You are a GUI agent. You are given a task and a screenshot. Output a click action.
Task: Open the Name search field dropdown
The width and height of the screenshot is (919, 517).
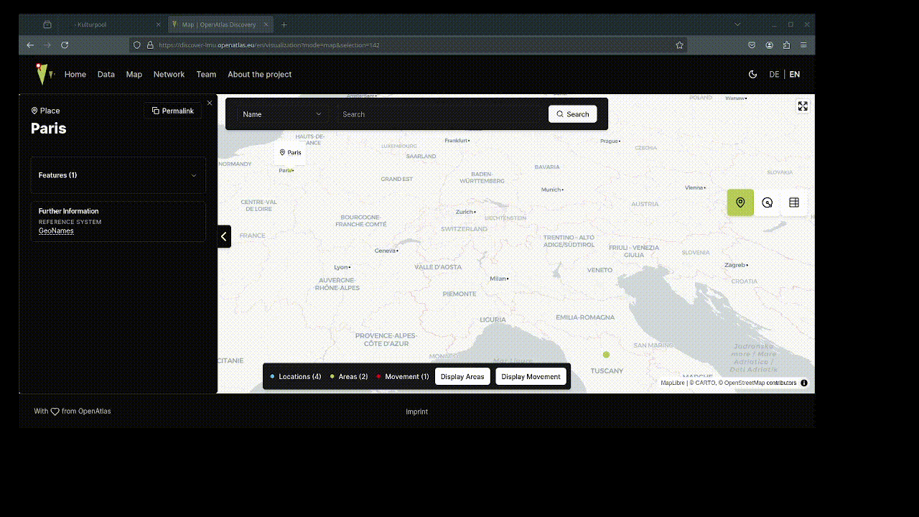(x=281, y=114)
